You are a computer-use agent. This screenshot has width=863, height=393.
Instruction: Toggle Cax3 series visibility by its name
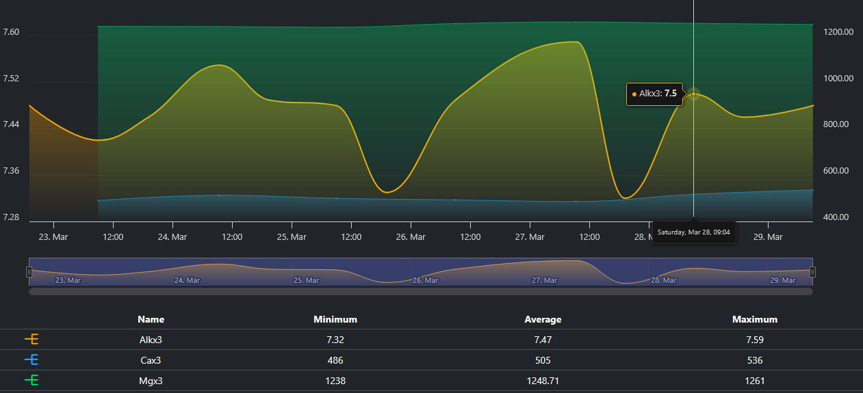tap(151, 360)
